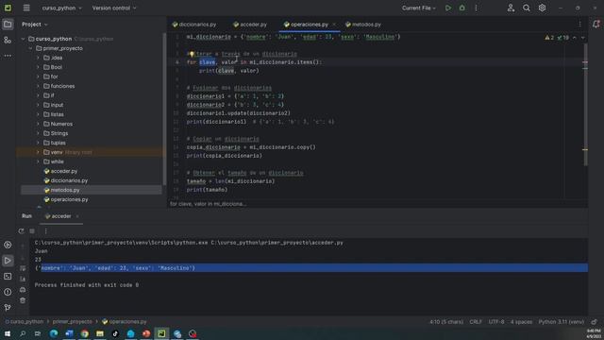Open the Project view selector dropdown
Viewport: 604px width, 340px height.
pos(35,25)
